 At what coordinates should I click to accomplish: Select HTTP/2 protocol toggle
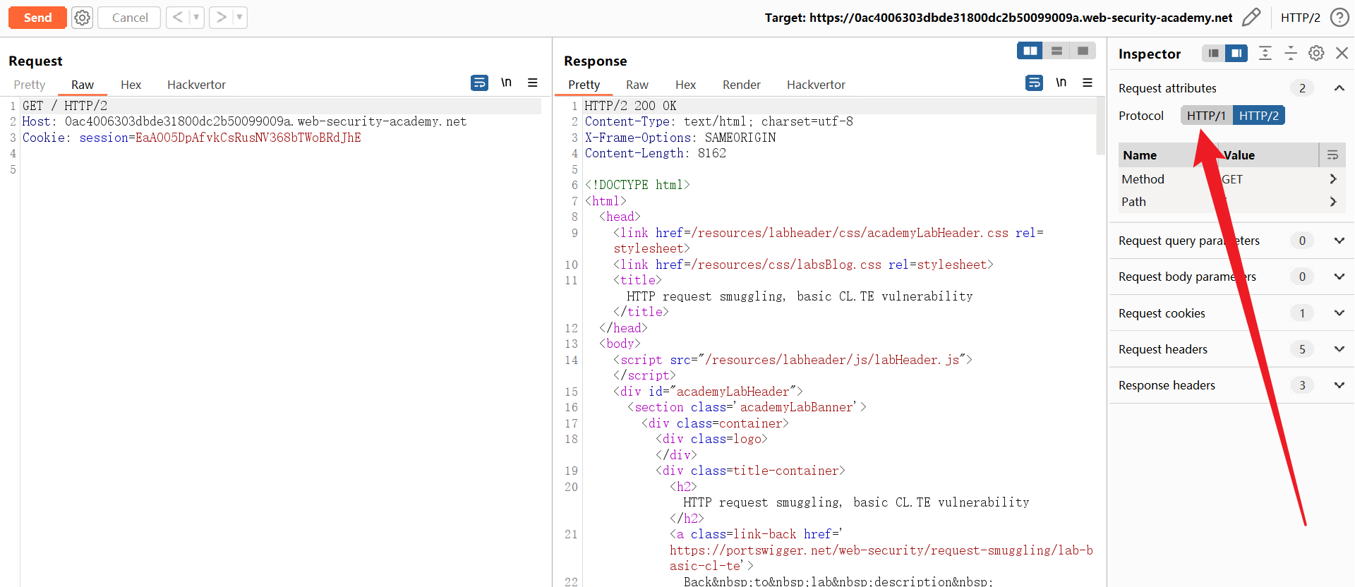[1258, 116]
